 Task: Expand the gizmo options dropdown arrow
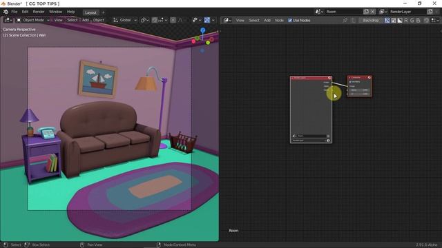[x=213, y=20]
